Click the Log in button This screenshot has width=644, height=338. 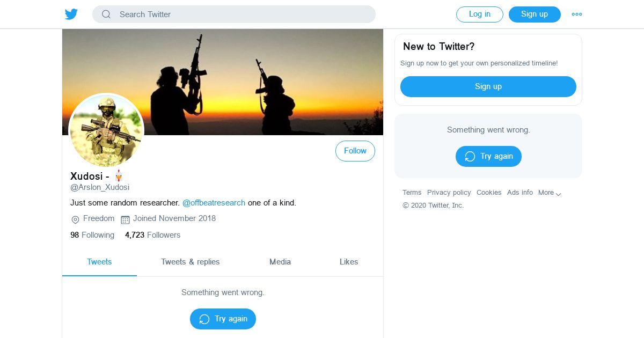click(x=479, y=14)
